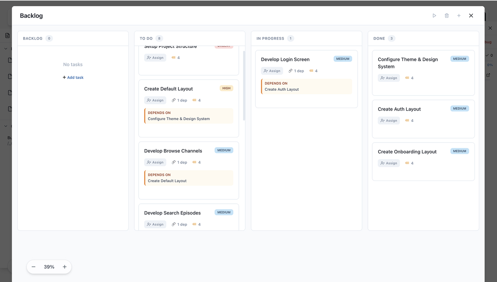
Task: Click the run/play icon in the Backlog header
Action: (x=434, y=15)
